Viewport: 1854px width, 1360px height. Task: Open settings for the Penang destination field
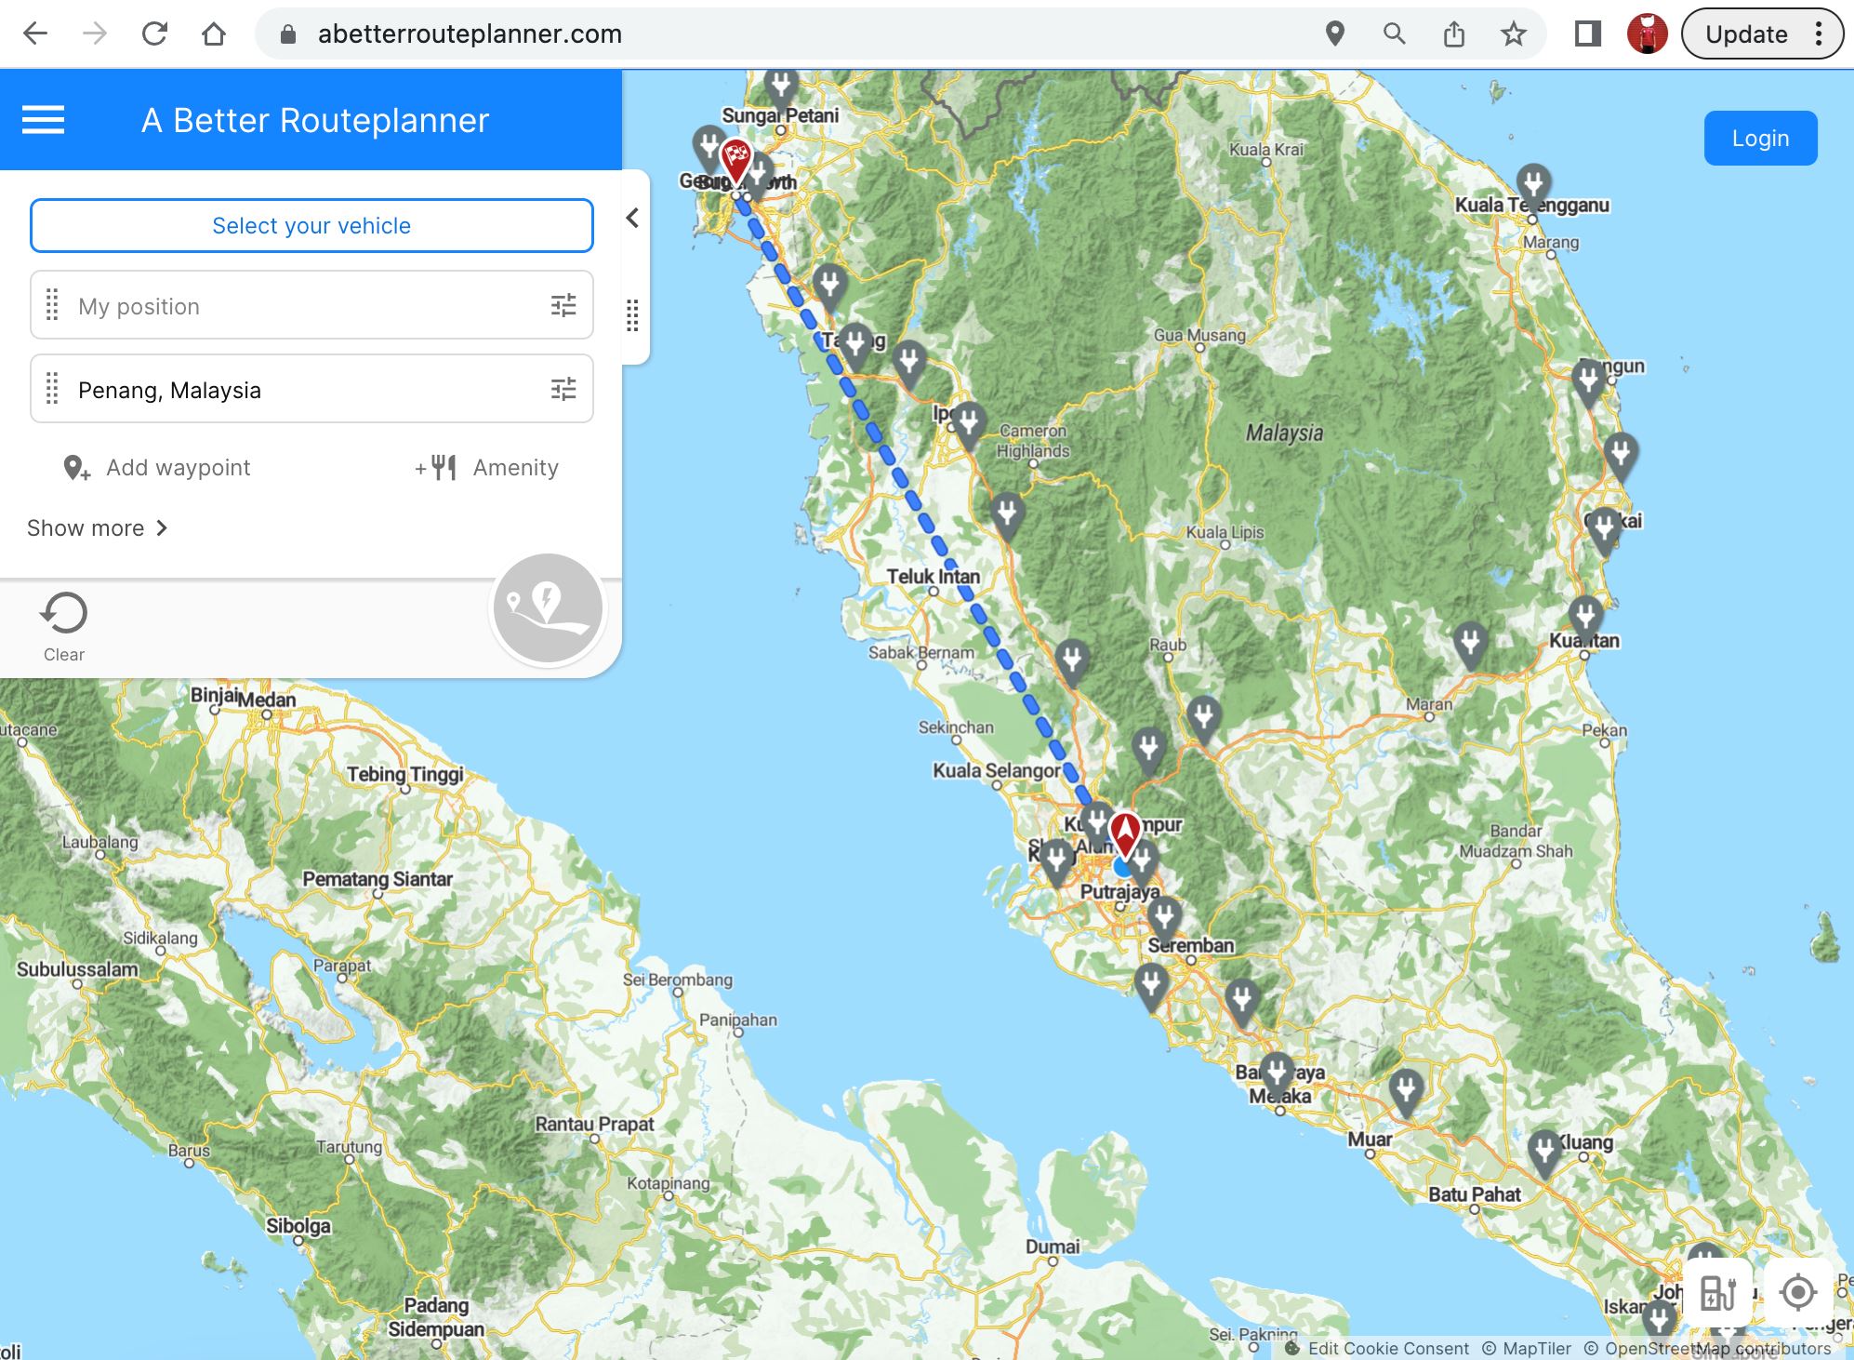(x=563, y=389)
